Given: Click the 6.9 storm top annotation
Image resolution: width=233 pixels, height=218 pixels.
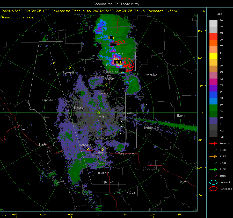Looking at the screenshot, I should (x=113, y=44).
